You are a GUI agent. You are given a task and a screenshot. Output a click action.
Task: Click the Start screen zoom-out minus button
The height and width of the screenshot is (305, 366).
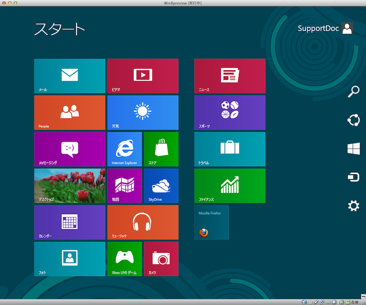[363, 296]
